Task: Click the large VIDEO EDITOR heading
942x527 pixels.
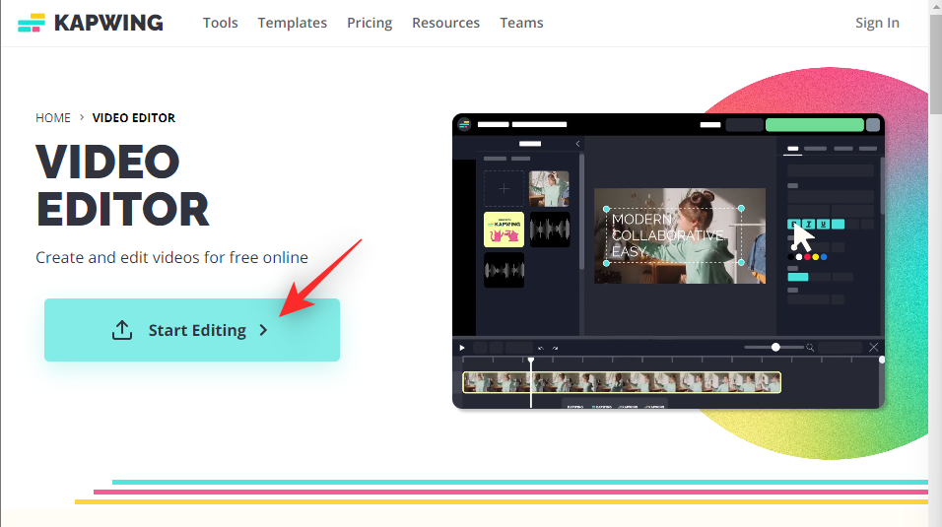Action: (122, 186)
